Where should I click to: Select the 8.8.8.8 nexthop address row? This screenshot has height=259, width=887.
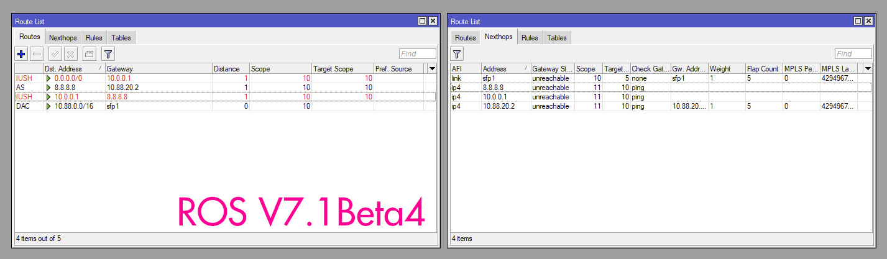[x=661, y=88]
